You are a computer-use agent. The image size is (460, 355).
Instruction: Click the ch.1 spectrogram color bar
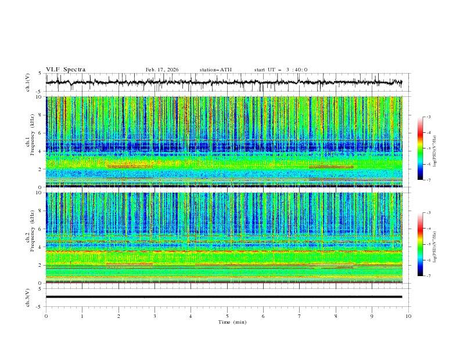(420, 148)
